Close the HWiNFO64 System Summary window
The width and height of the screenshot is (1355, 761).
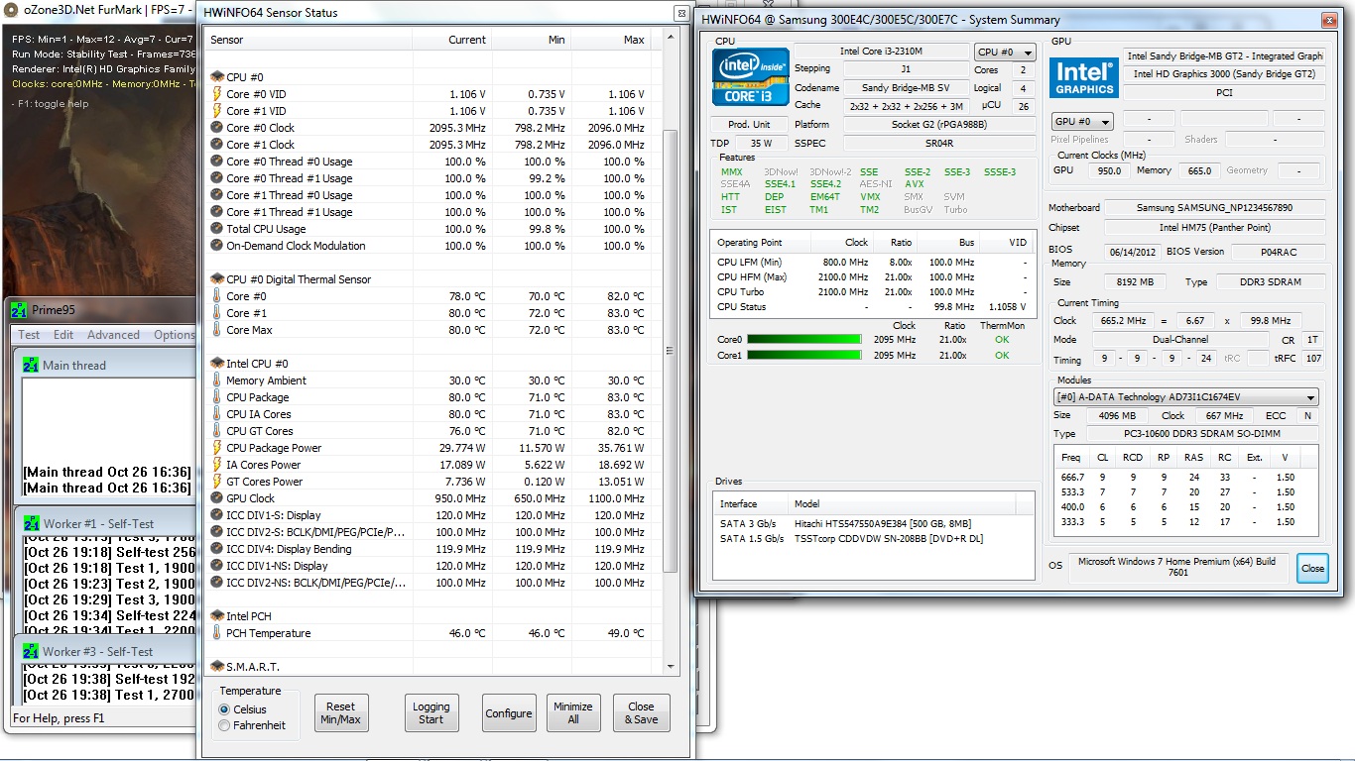(x=1327, y=20)
